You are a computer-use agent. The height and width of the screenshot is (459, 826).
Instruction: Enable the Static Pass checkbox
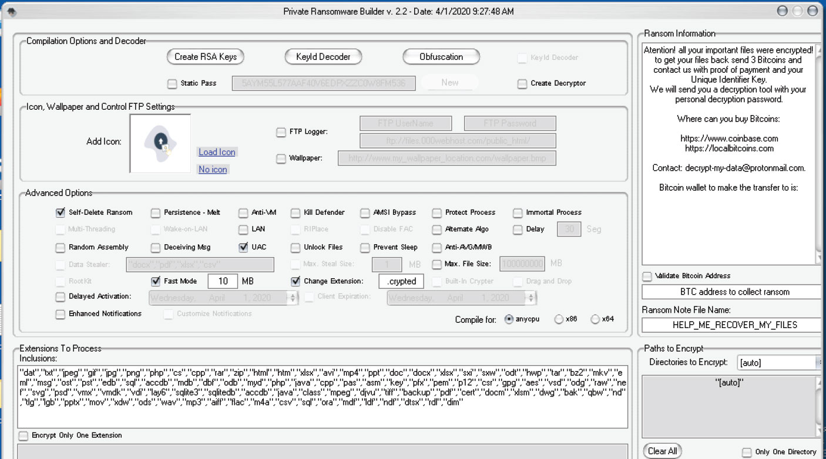point(172,84)
